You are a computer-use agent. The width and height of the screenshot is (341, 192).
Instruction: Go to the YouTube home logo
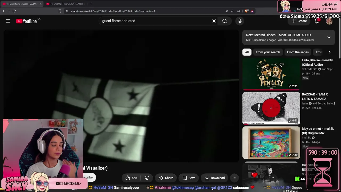[26, 21]
